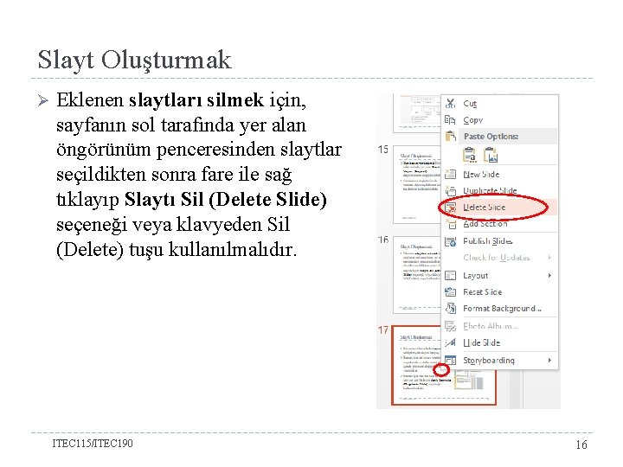623x467 pixels.
Task: Select slide 15 thumbnail
Action: (x=417, y=185)
